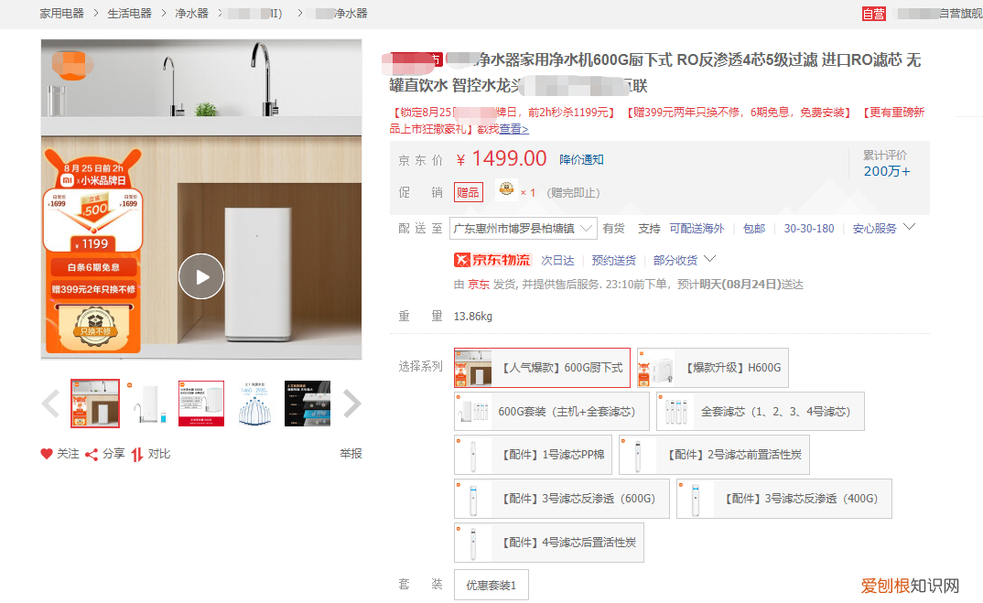983x603 pixels.
Task: Open 生活电器 in the breadcrumb menu
Action: click(129, 14)
